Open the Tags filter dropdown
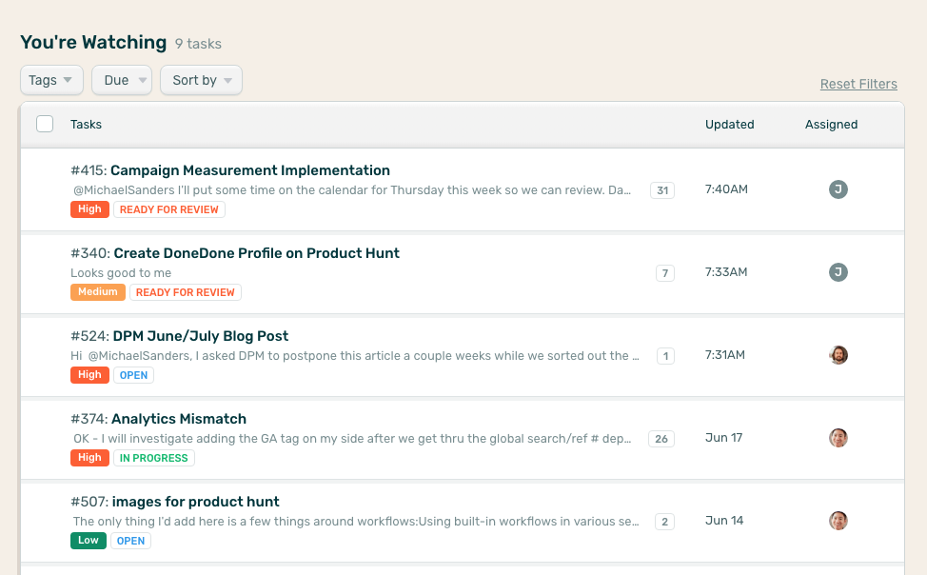Screen dimensions: 927x575 [51, 80]
